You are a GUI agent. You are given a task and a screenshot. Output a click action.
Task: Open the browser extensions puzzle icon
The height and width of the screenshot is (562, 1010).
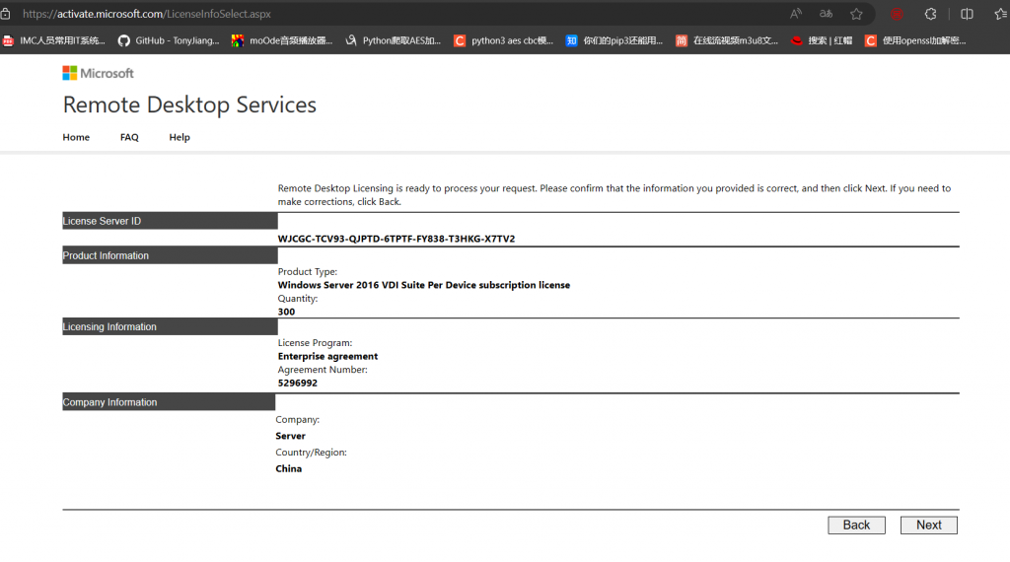(x=930, y=14)
